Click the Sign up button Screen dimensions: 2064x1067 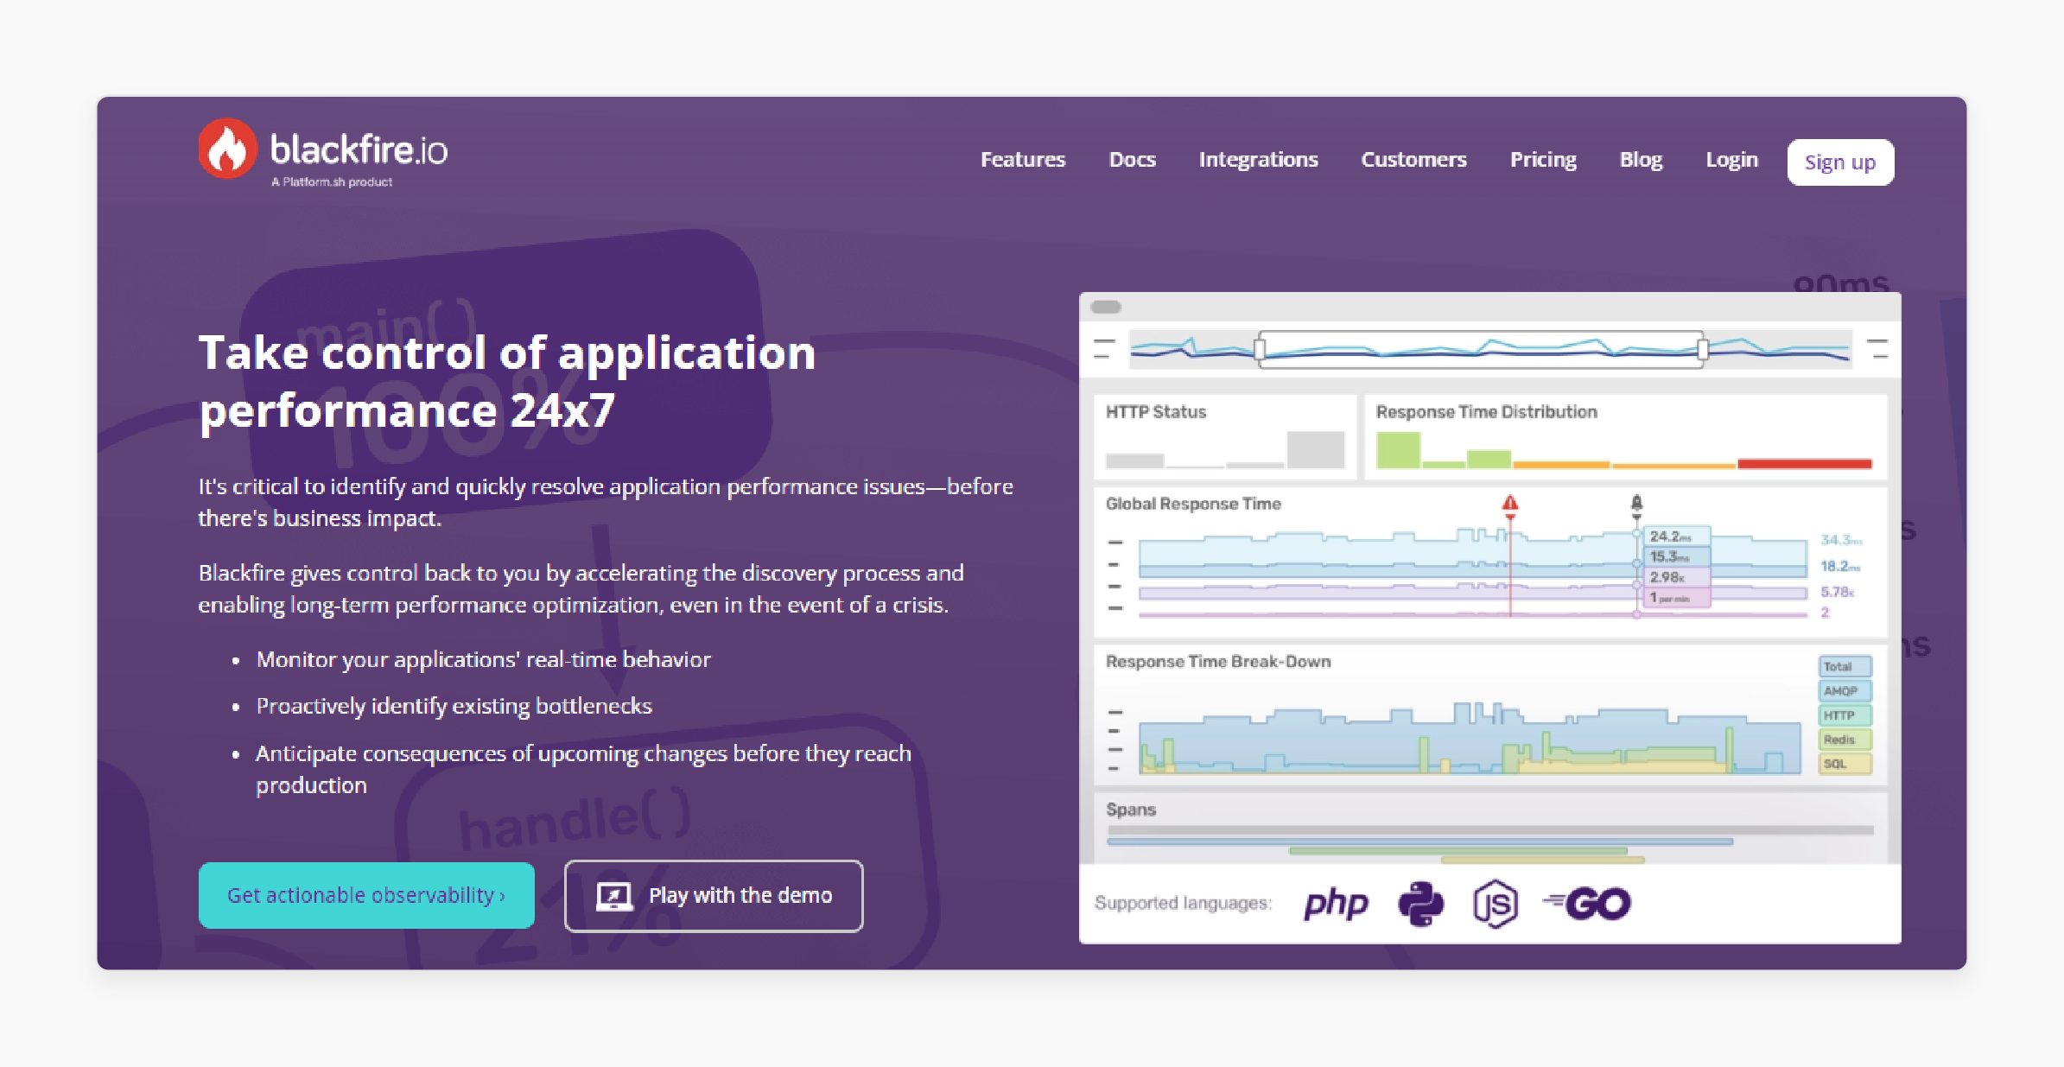1839,162
